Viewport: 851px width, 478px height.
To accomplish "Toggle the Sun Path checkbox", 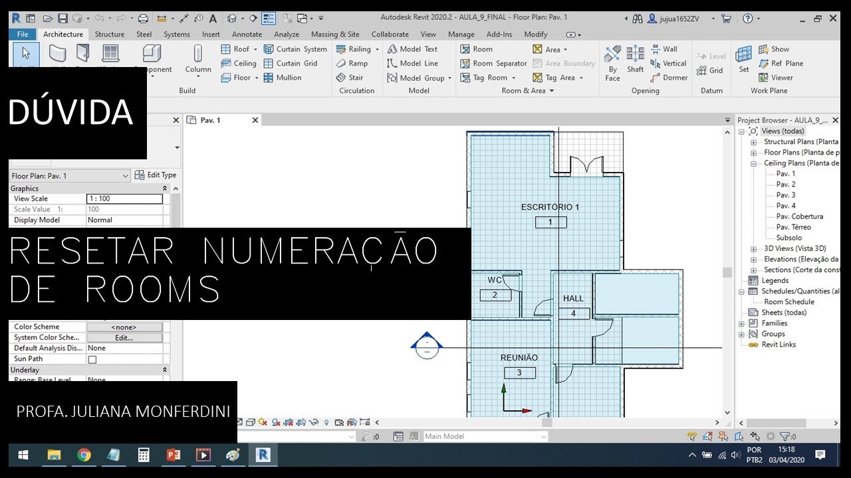I will [x=92, y=359].
